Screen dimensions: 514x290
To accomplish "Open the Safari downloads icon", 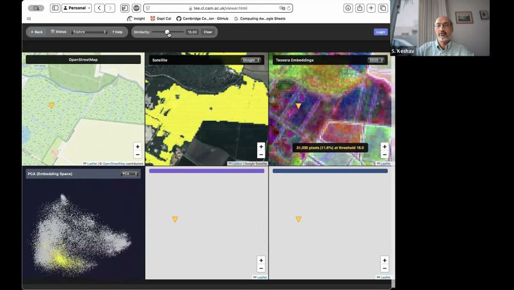I will tap(348, 8).
